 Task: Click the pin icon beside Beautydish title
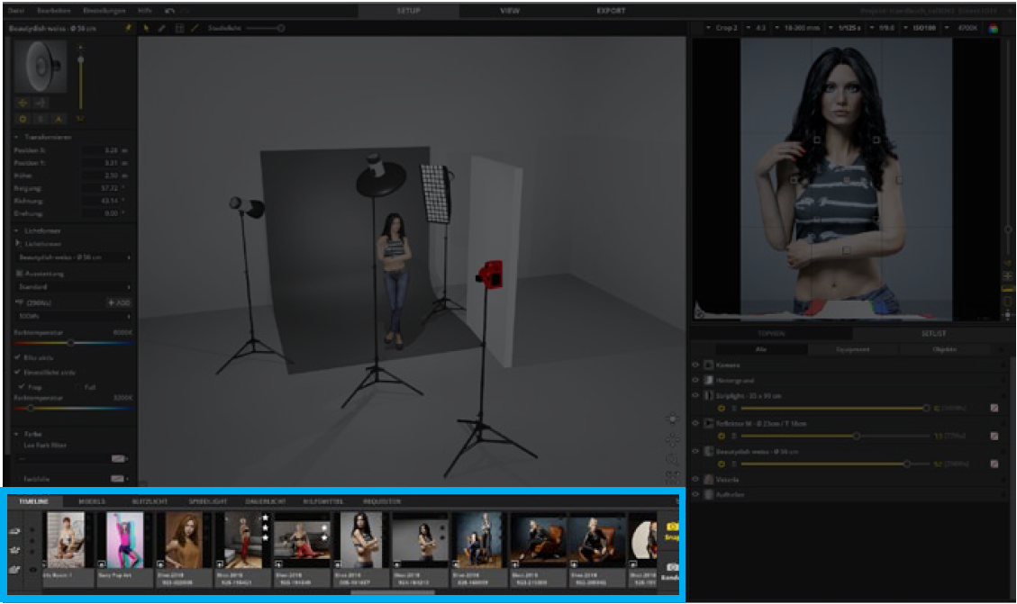[x=128, y=29]
